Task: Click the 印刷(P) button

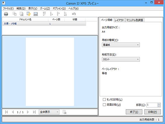Action: click(153, 112)
